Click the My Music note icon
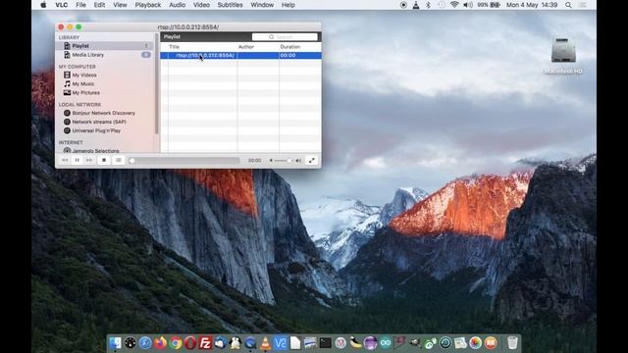This screenshot has width=628, height=353. tap(67, 83)
